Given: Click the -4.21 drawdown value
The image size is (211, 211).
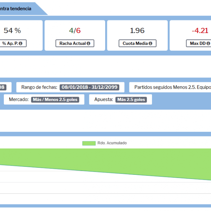Looking at the screenshot, I should click(200, 31).
